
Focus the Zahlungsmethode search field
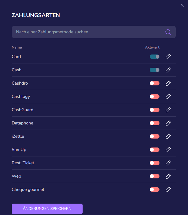(94, 32)
